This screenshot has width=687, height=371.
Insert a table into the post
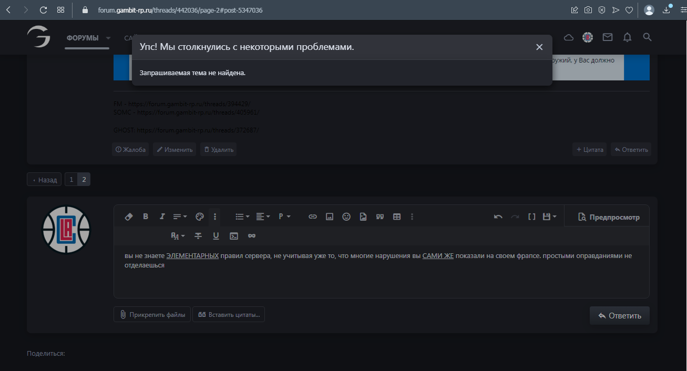pos(397,217)
